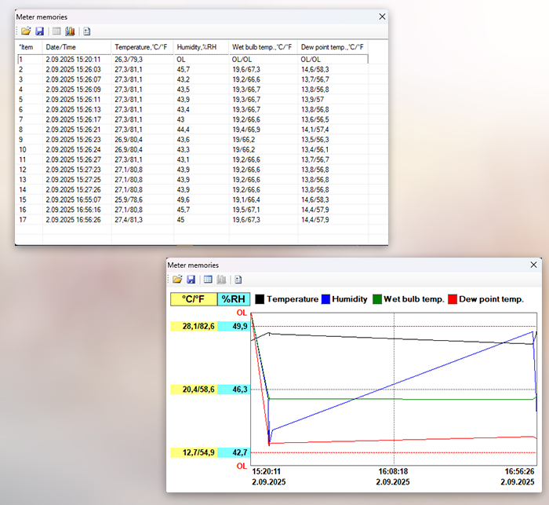
Task: Click open folder icon in table window
Action: 25,31
